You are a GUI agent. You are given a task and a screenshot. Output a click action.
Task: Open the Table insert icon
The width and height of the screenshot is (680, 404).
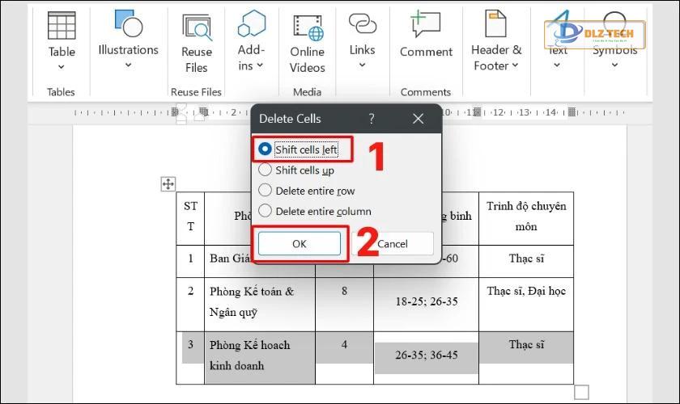(x=62, y=25)
